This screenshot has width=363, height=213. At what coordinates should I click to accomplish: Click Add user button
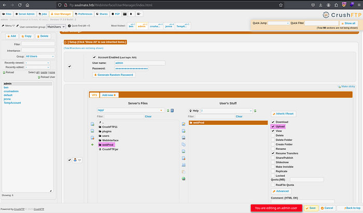(x=12, y=36)
